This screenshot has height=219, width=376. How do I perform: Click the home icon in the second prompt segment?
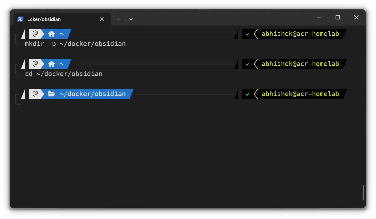(x=51, y=63)
